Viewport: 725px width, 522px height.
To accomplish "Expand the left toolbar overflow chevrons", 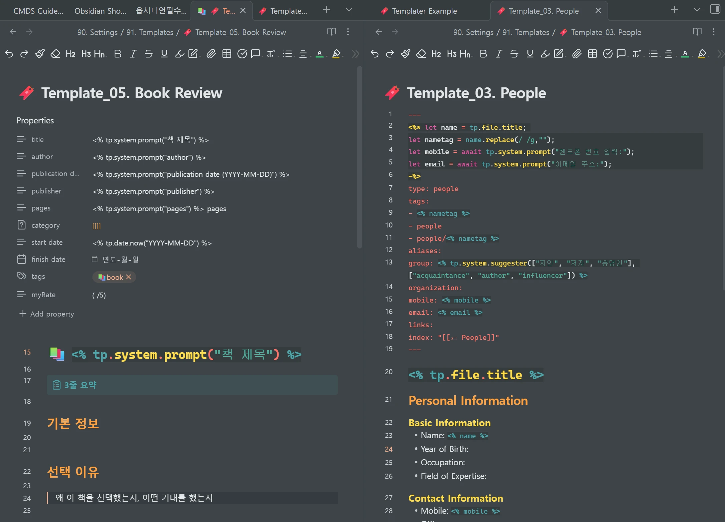I will pyautogui.click(x=356, y=54).
